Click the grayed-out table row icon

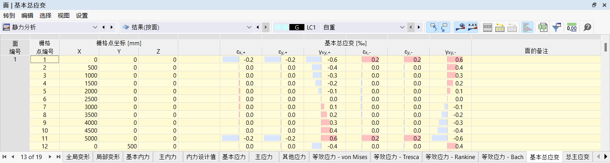[x=512, y=27]
